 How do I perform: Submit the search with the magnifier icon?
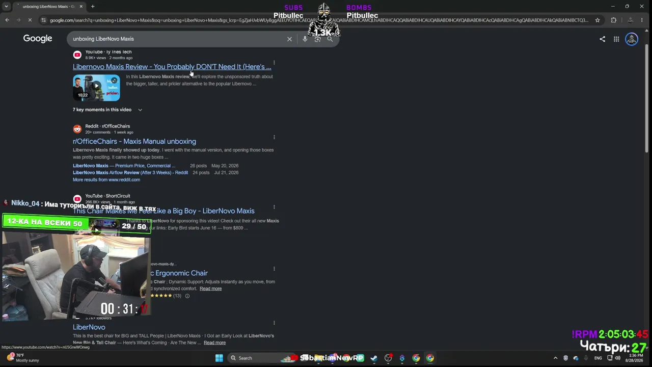pyautogui.click(x=330, y=39)
